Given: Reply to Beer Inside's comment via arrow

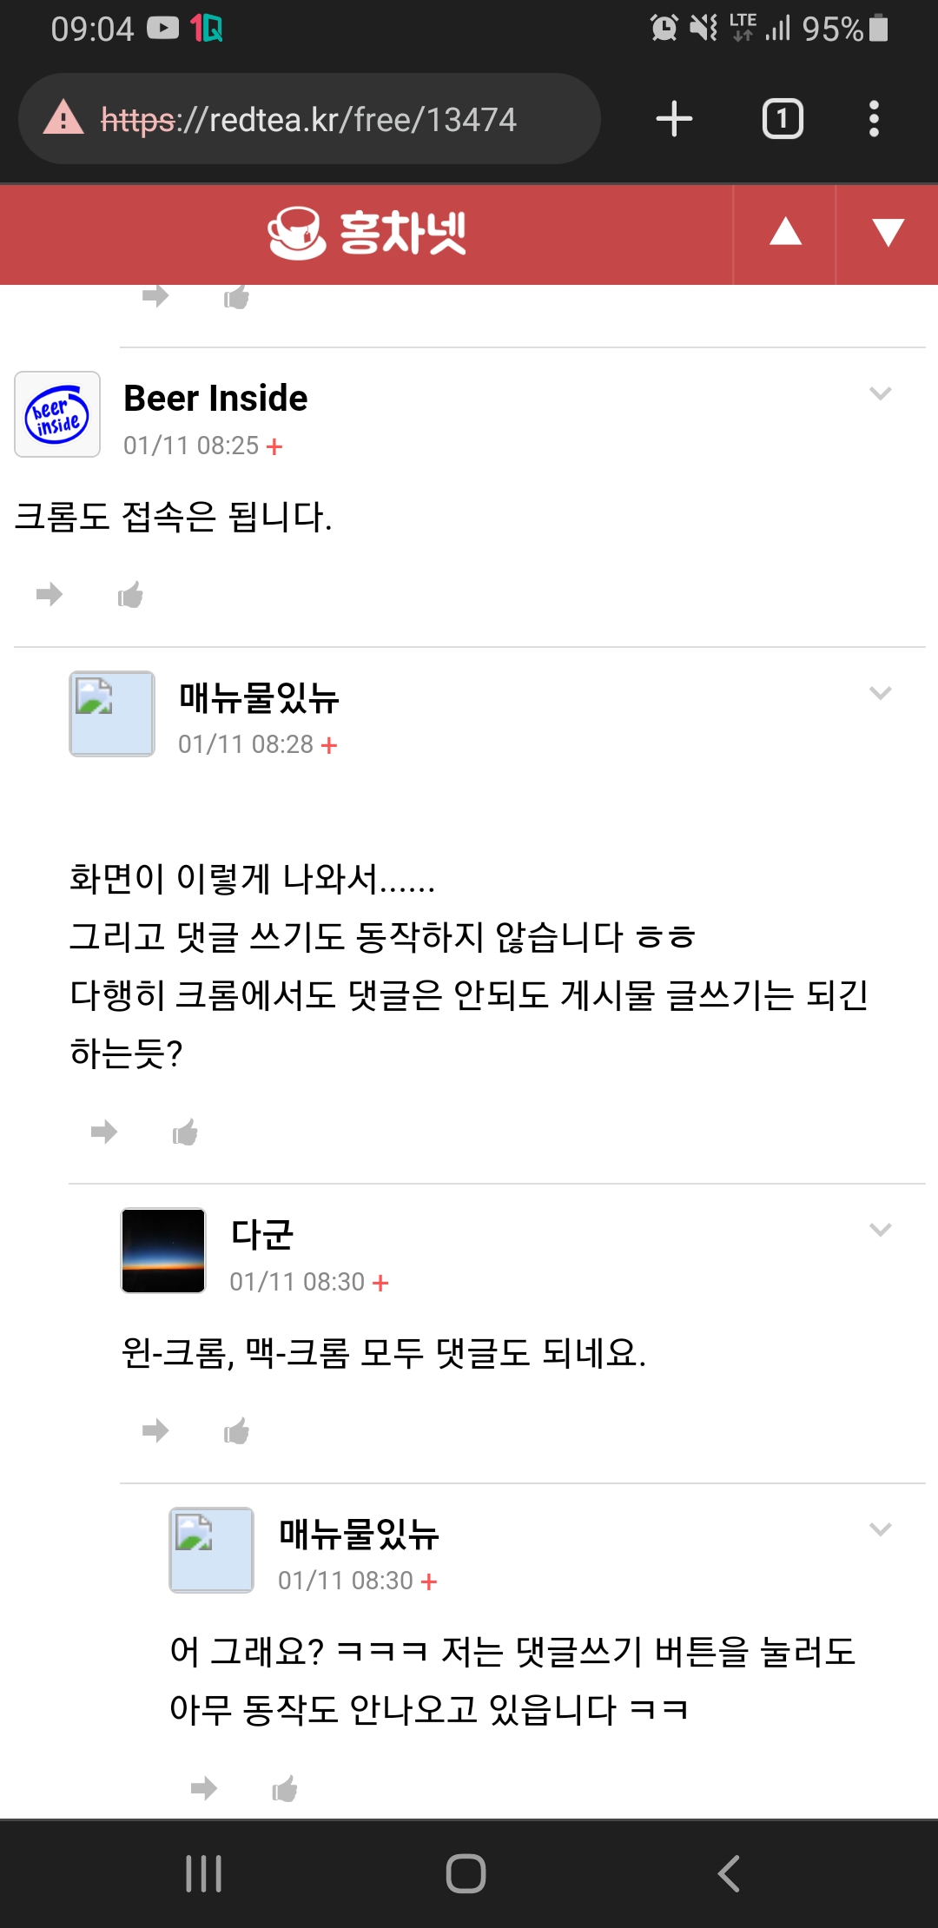Looking at the screenshot, I should [50, 595].
